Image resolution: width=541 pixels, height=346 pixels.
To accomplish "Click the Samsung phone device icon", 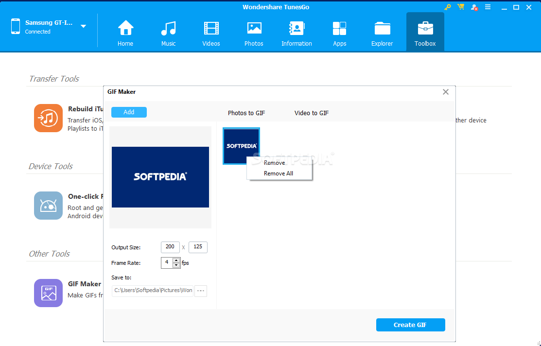I will [16, 26].
